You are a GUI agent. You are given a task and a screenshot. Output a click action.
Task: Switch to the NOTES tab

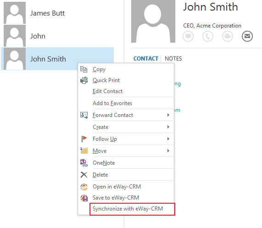(173, 59)
